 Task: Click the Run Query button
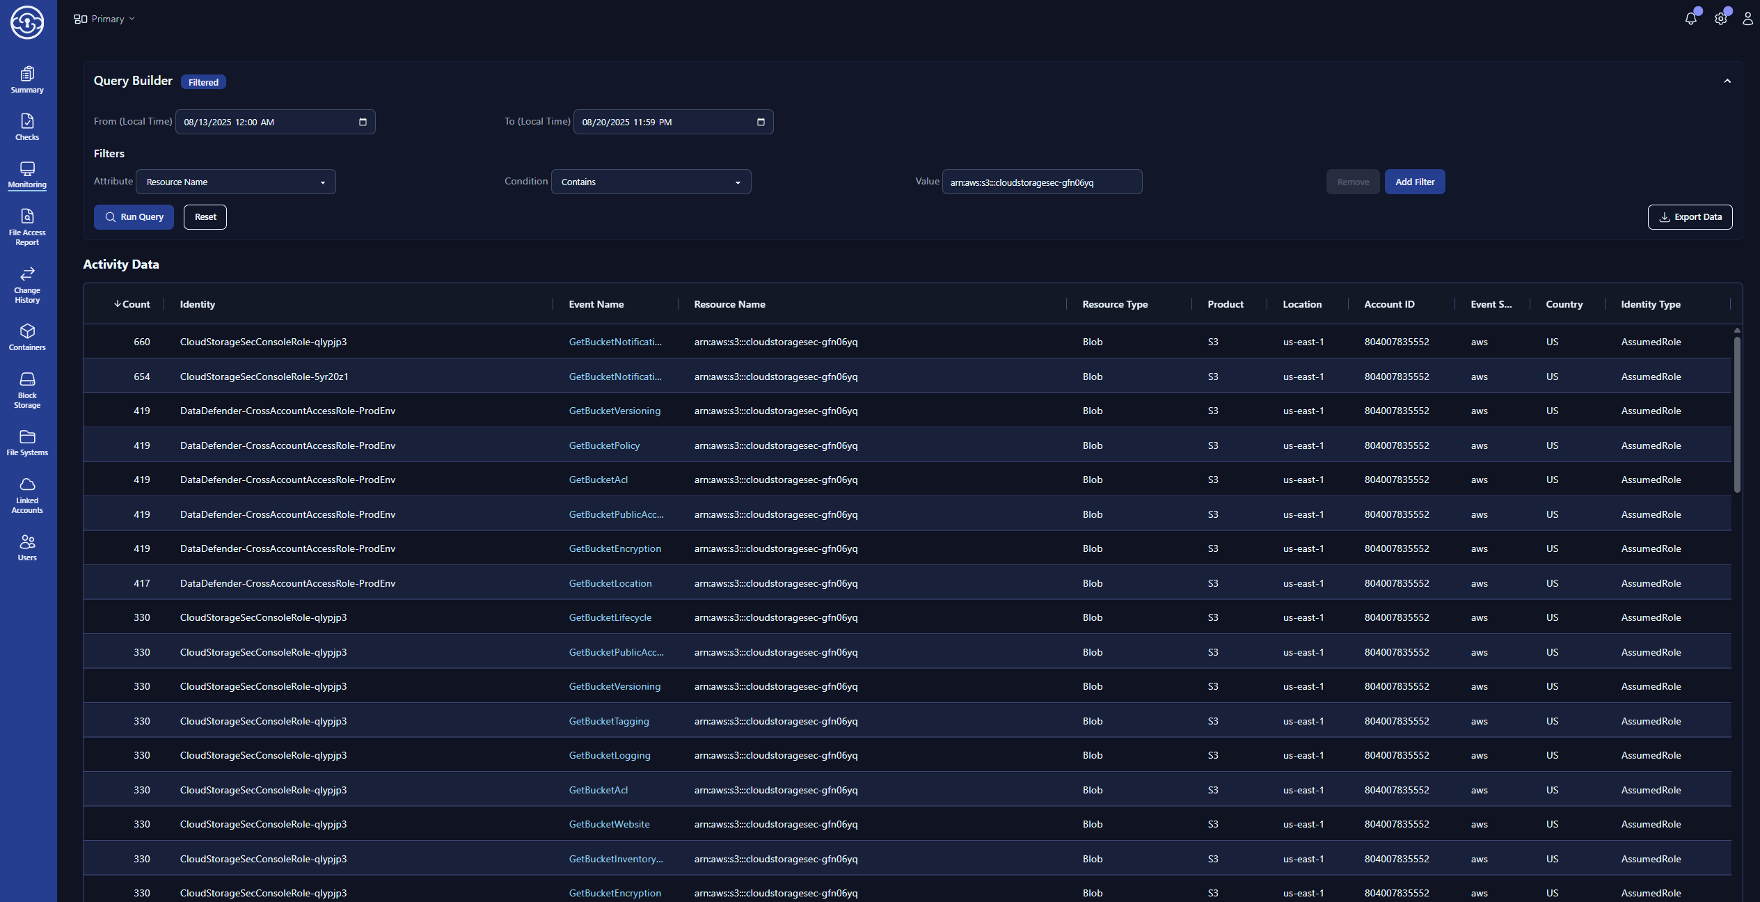[x=134, y=217]
